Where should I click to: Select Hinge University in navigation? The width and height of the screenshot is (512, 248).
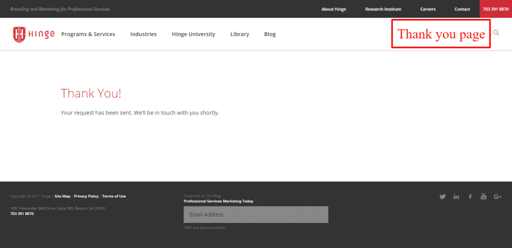[193, 34]
